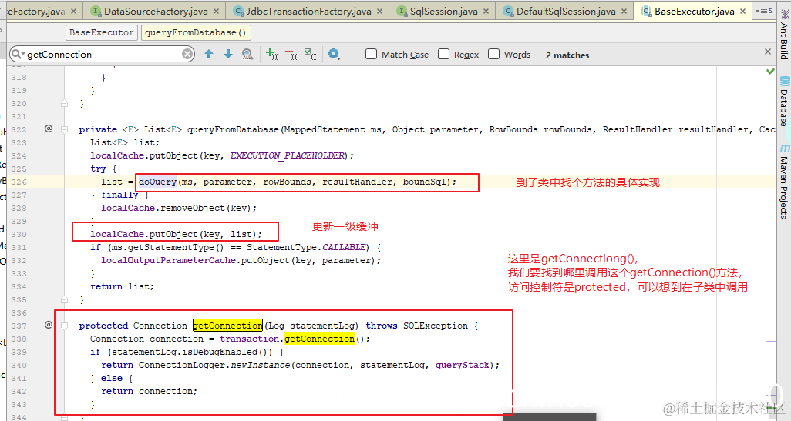Image resolution: width=791 pixels, height=421 pixels.
Task: Switch to SqlSession.java tab
Action: 443,11
